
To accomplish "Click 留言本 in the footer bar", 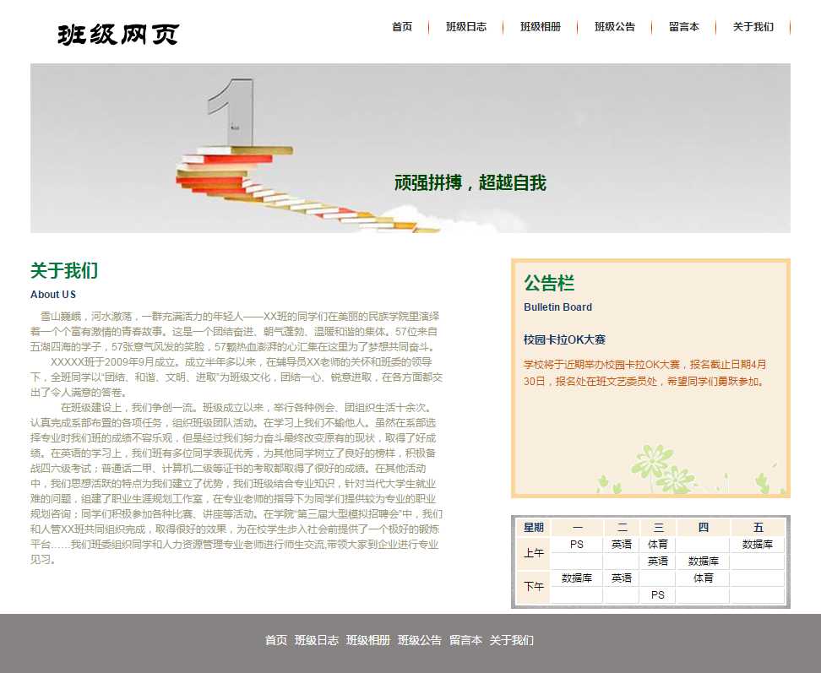I will point(465,640).
